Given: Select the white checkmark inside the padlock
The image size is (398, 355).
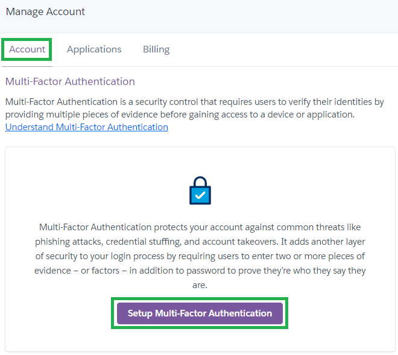Looking at the screenshot, I should click(200, 195).
